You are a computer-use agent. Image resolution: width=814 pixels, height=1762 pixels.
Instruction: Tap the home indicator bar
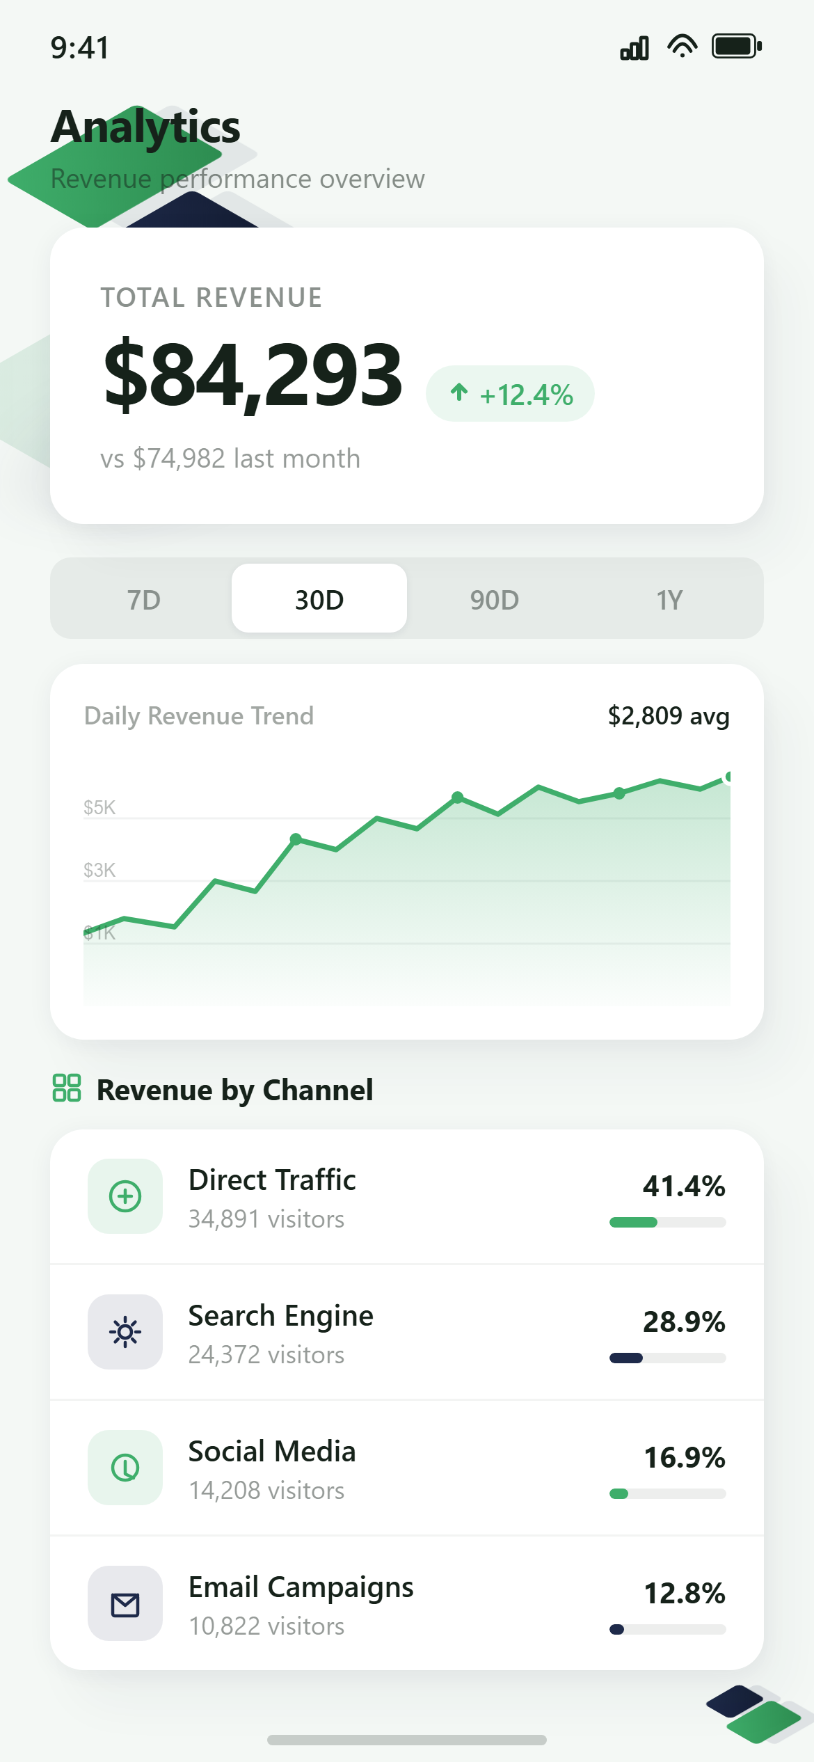click(407, 1740)
